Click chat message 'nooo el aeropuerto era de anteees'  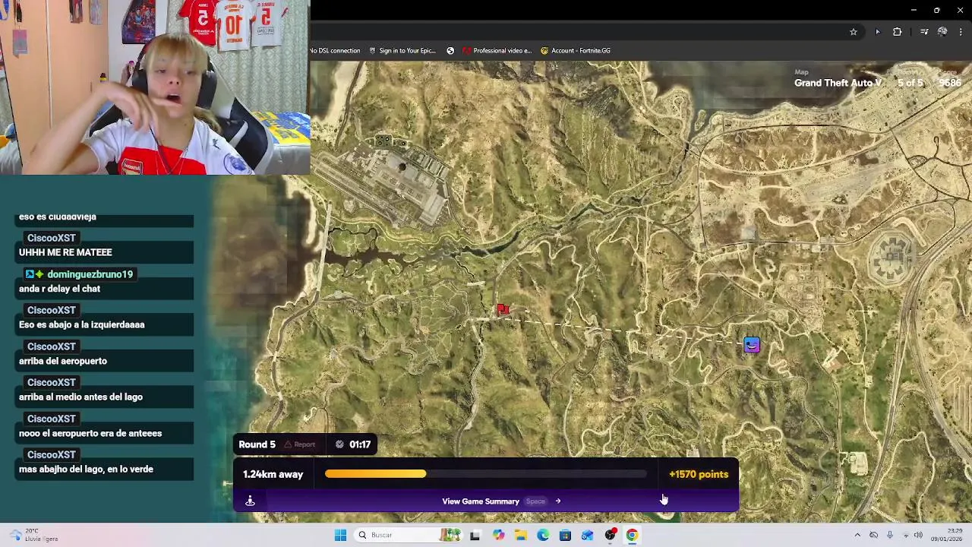click(90, 433)
